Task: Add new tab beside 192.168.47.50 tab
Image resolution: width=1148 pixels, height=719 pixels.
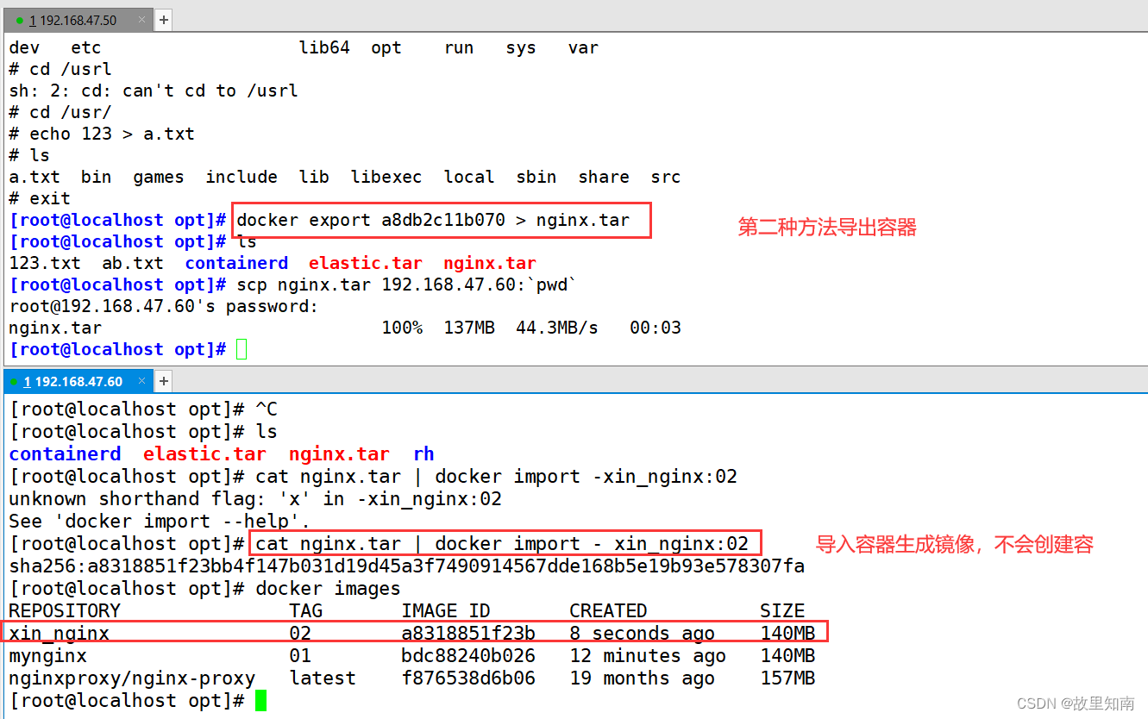Action: (163, 19)
